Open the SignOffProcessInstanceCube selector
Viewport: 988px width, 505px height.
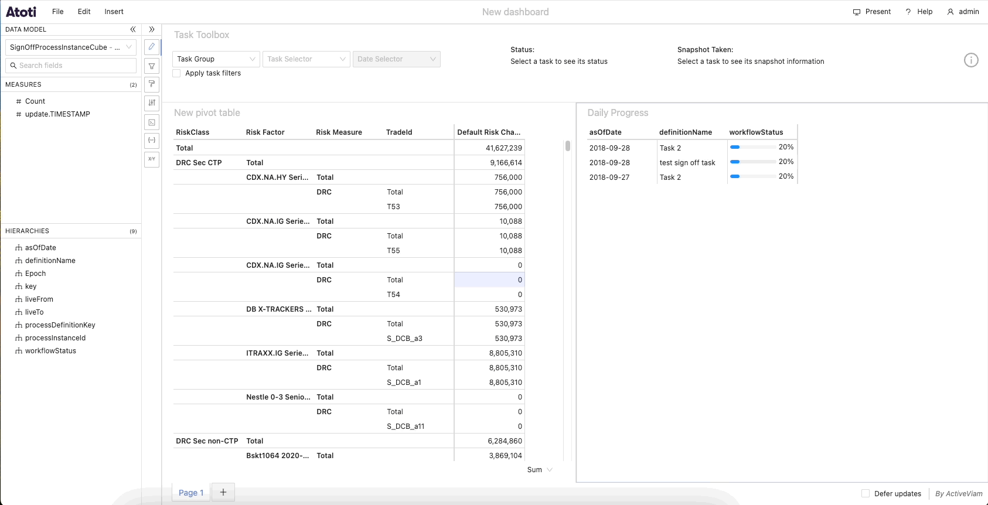[x=70, y=47]
